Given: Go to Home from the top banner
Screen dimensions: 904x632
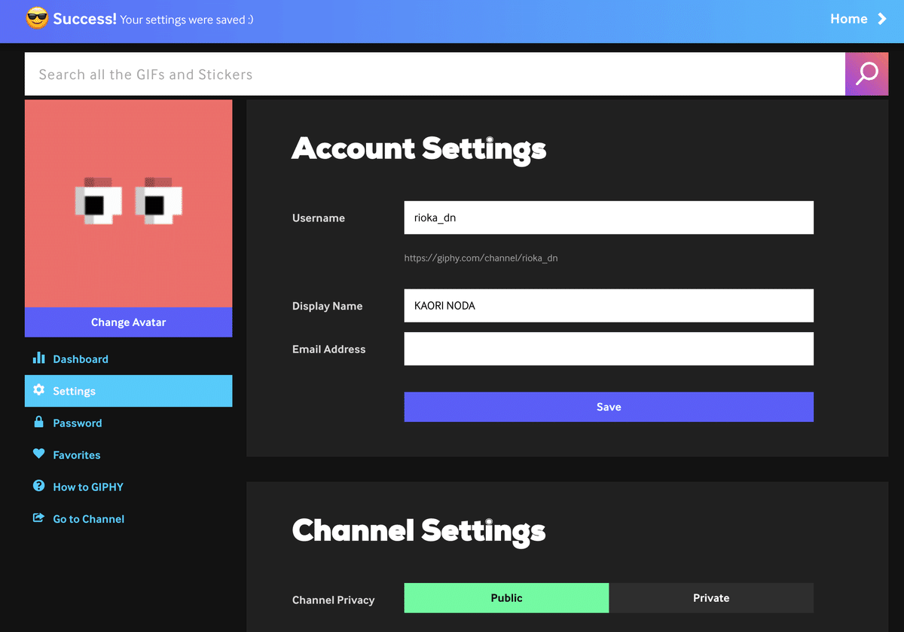Looking at the screenshot, I should click(x=849, y=19).
